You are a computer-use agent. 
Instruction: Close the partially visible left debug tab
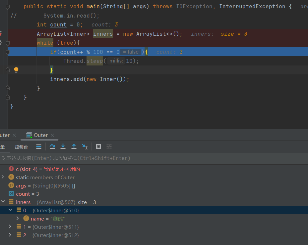click(x=14, y=135)
